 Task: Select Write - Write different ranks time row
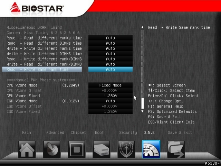coord(44,48)
